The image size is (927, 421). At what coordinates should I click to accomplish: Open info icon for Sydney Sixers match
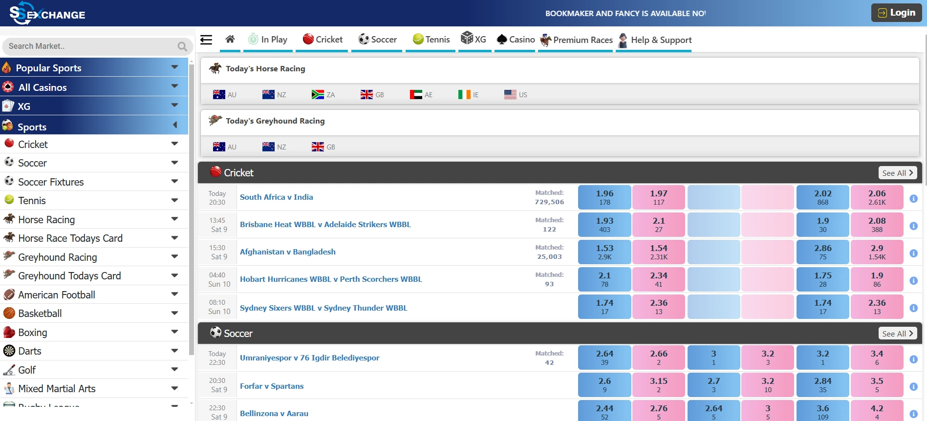913,308
